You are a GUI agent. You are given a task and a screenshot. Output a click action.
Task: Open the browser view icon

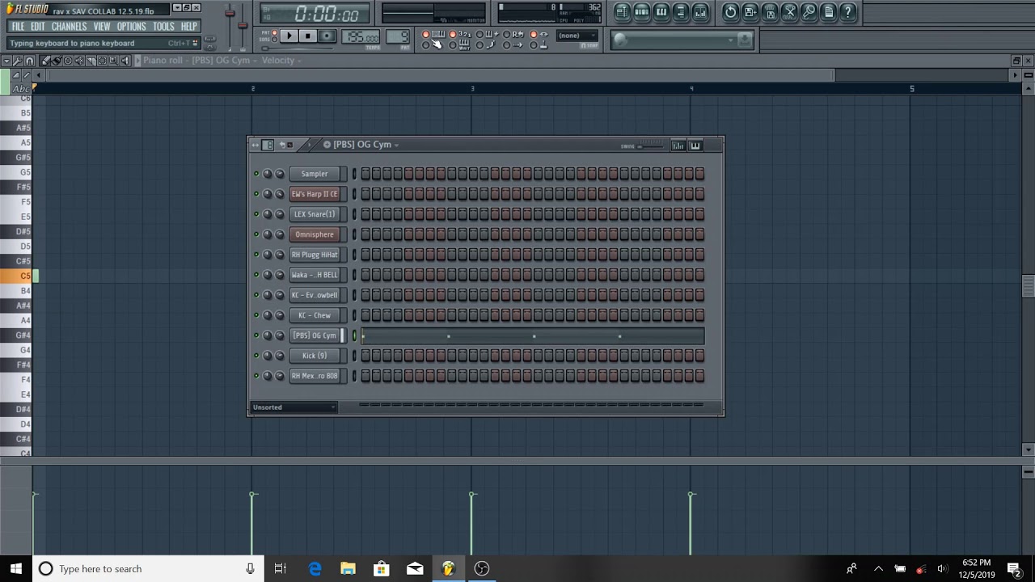pyautogui.click(x=681, y=12)
